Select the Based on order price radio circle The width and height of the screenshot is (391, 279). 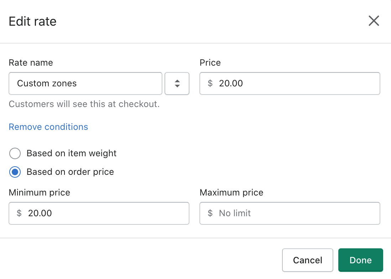[15, 172]
